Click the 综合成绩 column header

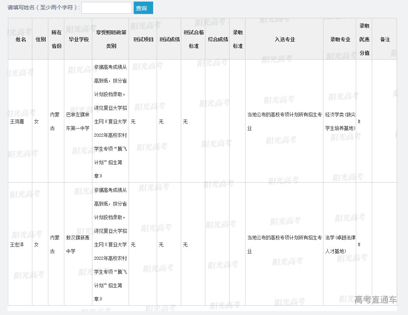tap(218, 39)
